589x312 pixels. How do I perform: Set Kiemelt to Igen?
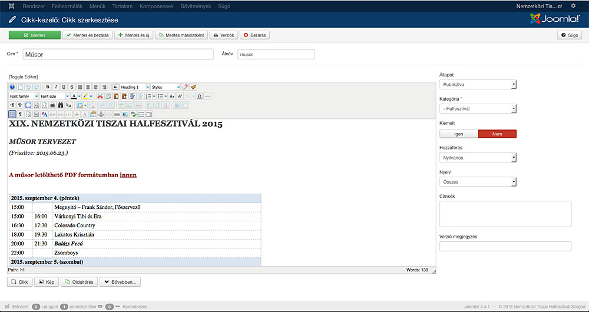coord(459,134)
